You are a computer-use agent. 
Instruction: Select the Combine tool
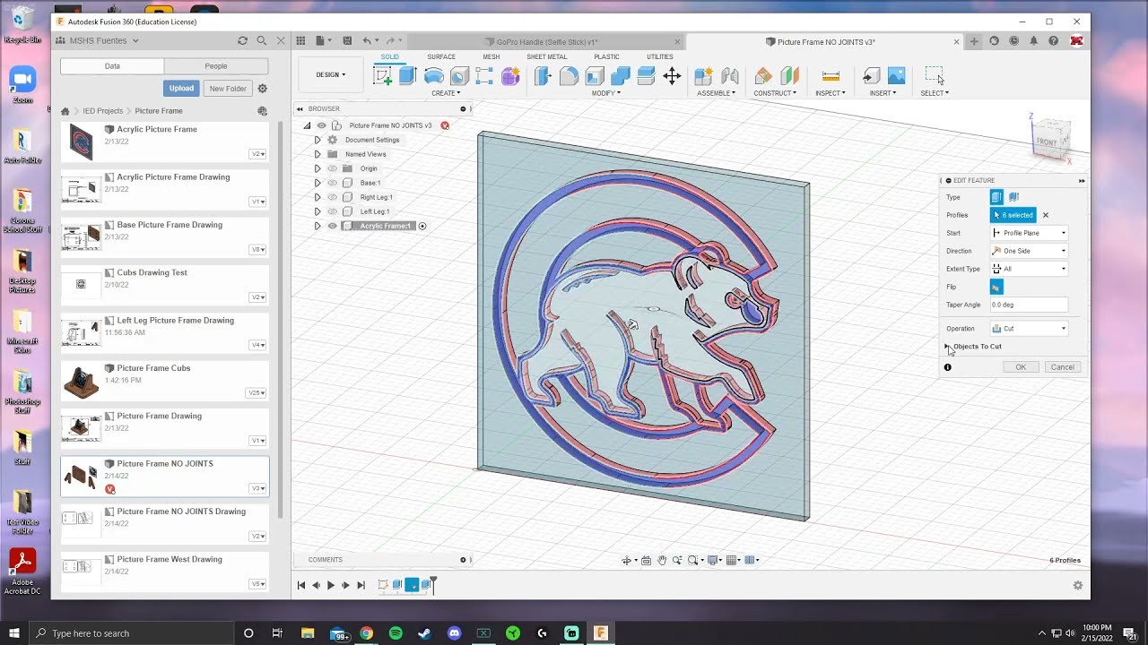pyautogui.click(x=620, y=76)
